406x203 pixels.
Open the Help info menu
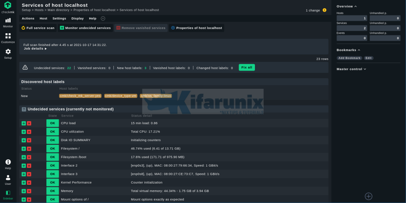click(x=8, y=164)
